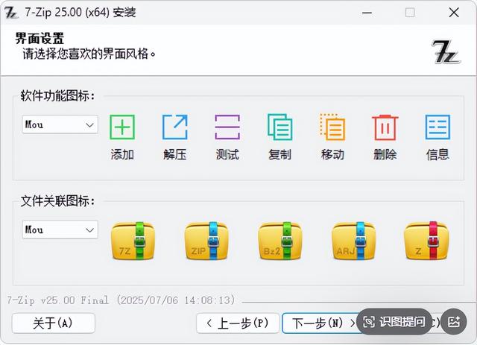Open 文件关联图标 style dropdown
477x345 pixels.
[x=60, y=230]
